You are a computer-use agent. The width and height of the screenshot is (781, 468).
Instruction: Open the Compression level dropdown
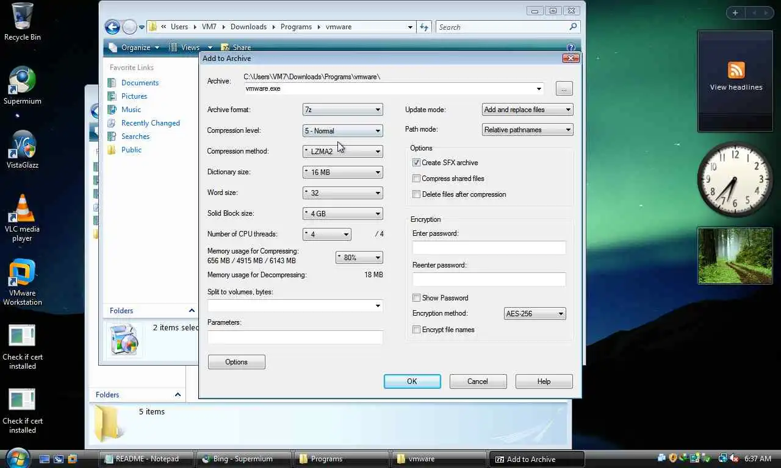(x=343, y=130)
